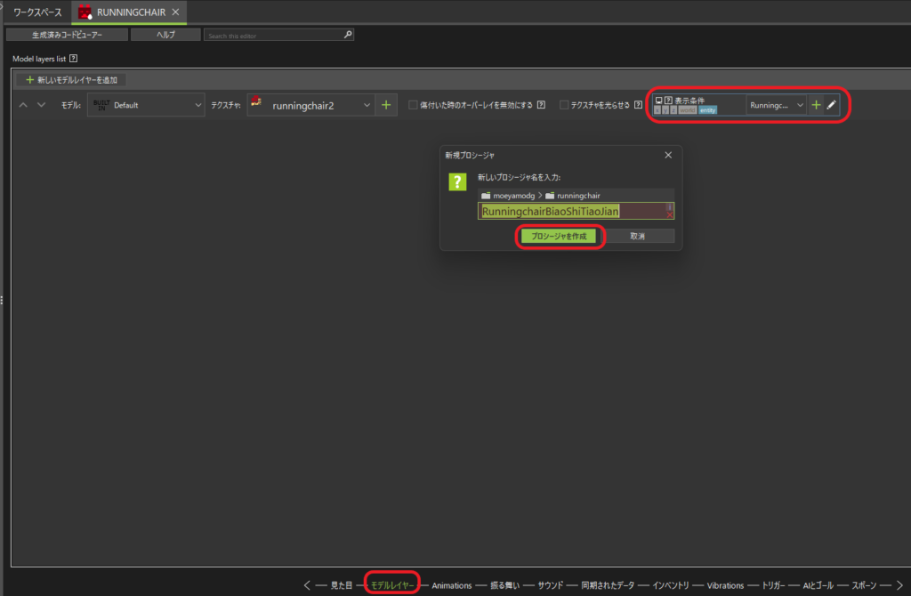Click the previous page left arrow at bottom
The image size is (911, 596).
tap(307, 585)
